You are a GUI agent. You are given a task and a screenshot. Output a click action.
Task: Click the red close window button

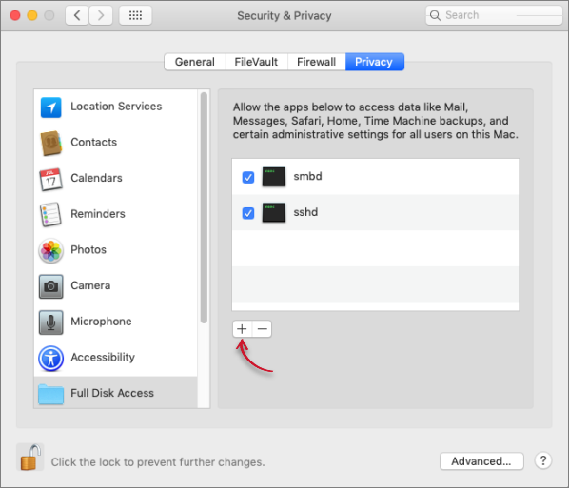click(x=15, y=15)
